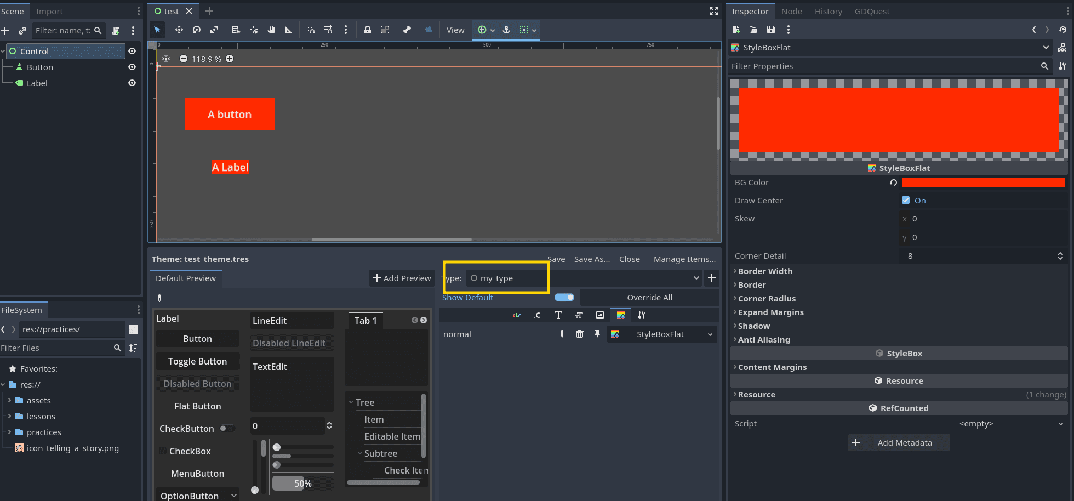This screenshot has height=501, width=1074.
Task: Open the snapping options three-dot menu
Action: point(345,30)
